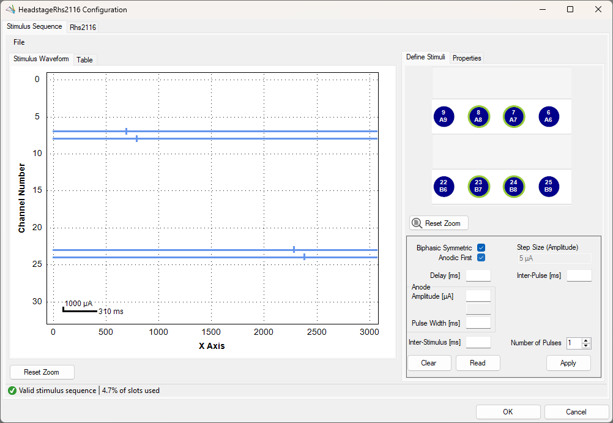This screenshot has width=613, height=423.
Task: Select electrode 22 B6 circle
Action: click(444, 186)
